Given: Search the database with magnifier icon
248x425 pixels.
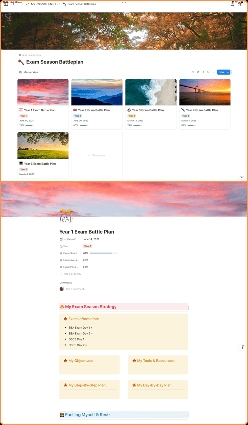Looking at the screenshot, I should [x=208, y=72].
